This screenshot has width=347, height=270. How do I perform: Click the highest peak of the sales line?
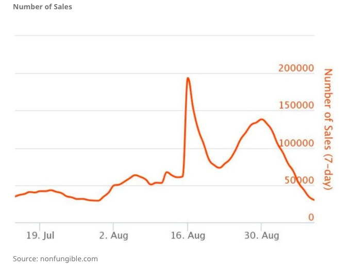point(188,78)
